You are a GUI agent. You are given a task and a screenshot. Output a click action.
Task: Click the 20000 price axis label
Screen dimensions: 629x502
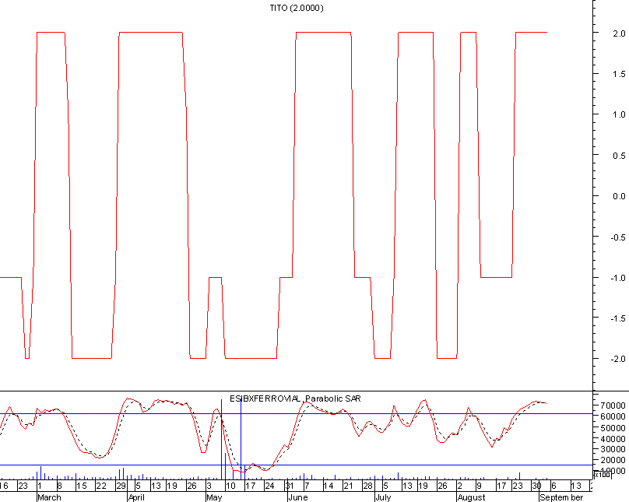tap(613, 460)
